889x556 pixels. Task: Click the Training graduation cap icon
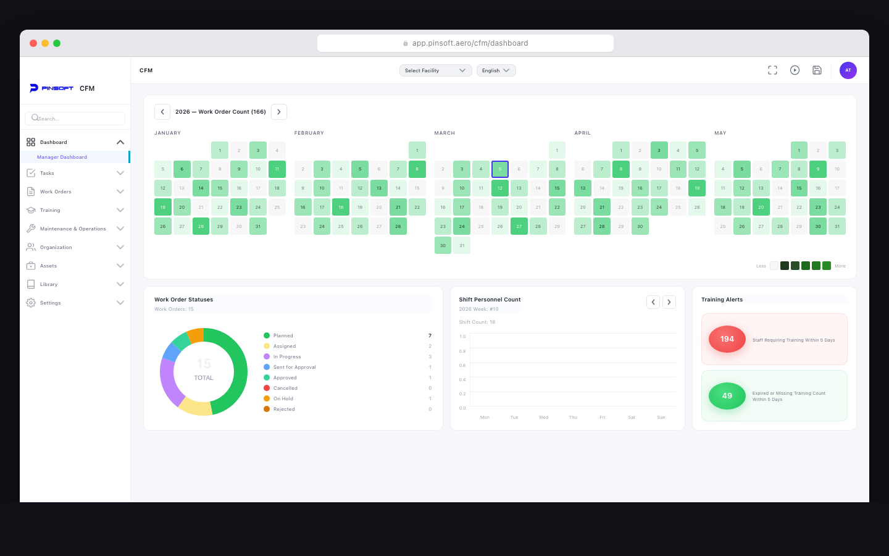(x=31, y=210)
